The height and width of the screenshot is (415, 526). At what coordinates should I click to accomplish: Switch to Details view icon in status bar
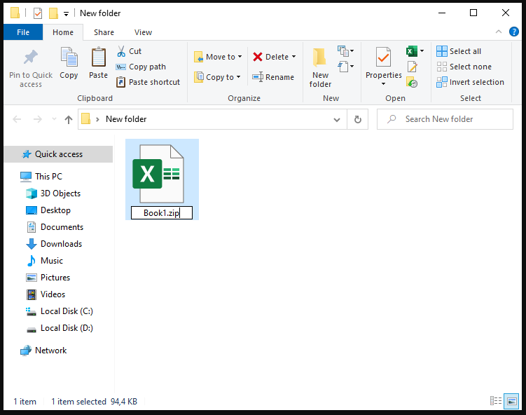[495, 401]
